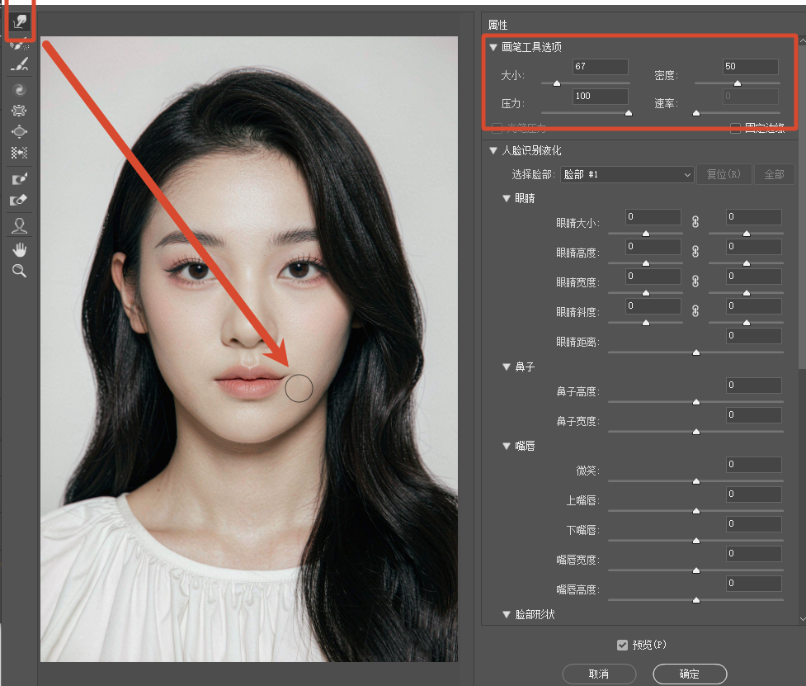This screenshot has height=686, width=806.
Task: Click the 鼻子高度 slider handle
Action: tap(696, 402)
